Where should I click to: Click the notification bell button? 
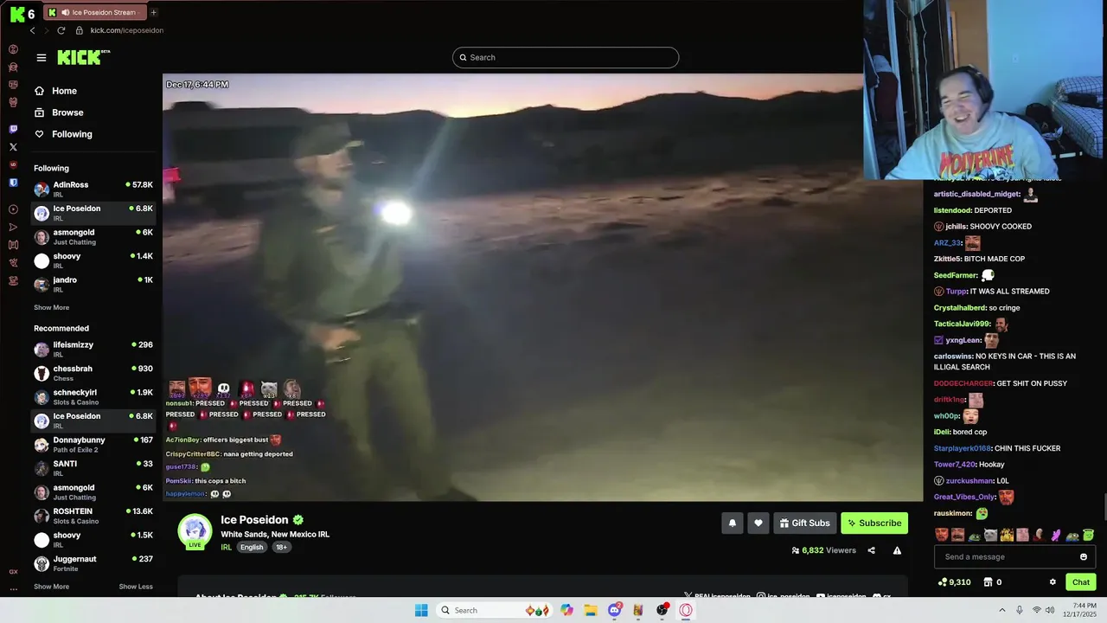coord(733,523)
